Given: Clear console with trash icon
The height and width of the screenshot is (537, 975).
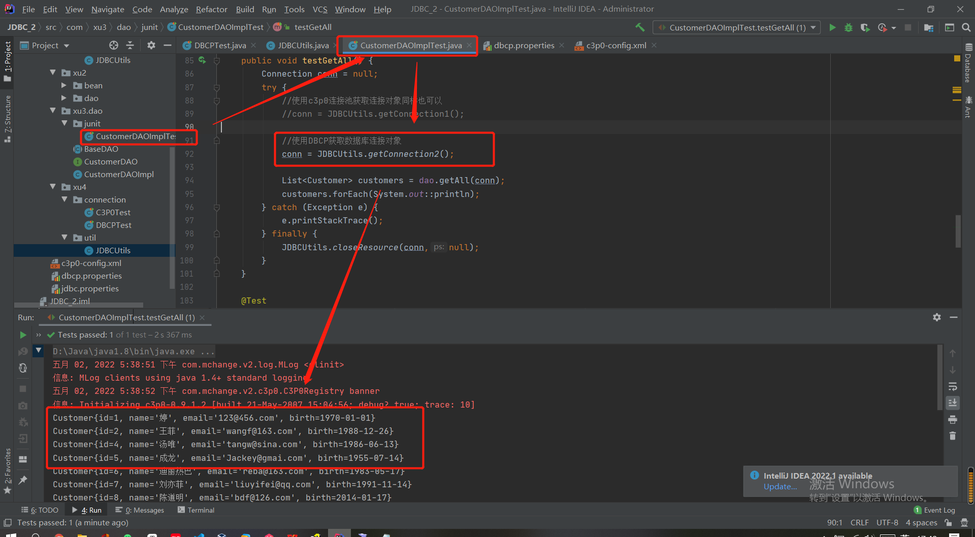Looking at the screenshot, I should [x=953, y=436].
